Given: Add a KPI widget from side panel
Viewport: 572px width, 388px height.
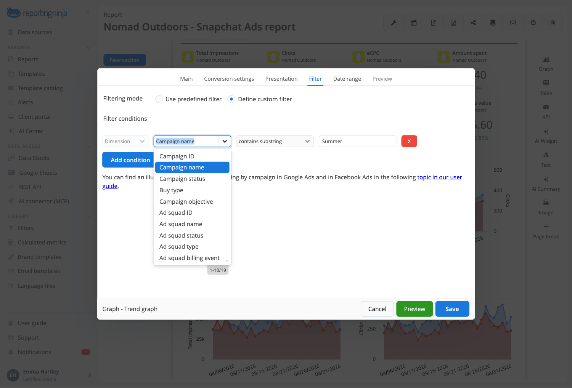Looking at the screenshot, I should point(546,112).
